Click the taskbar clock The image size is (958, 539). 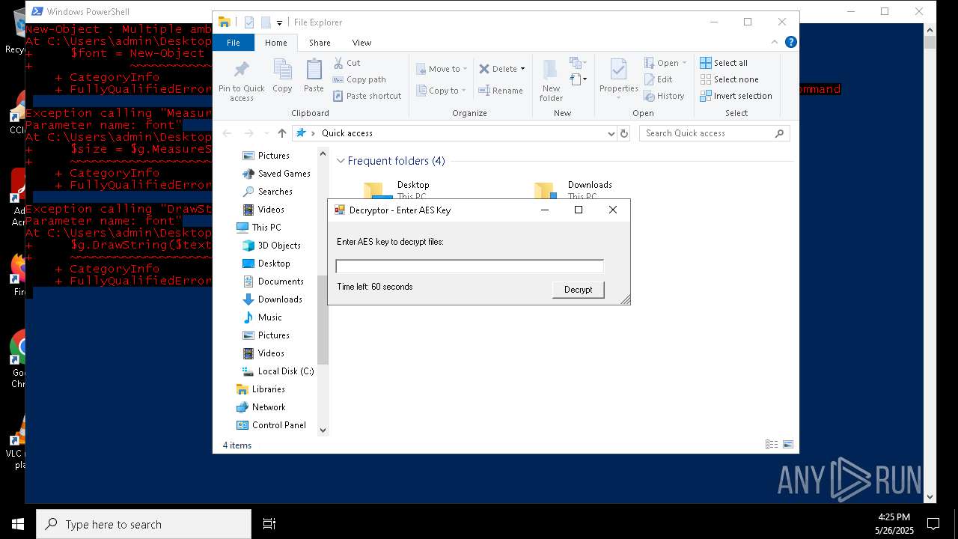[x=894, y=523]
